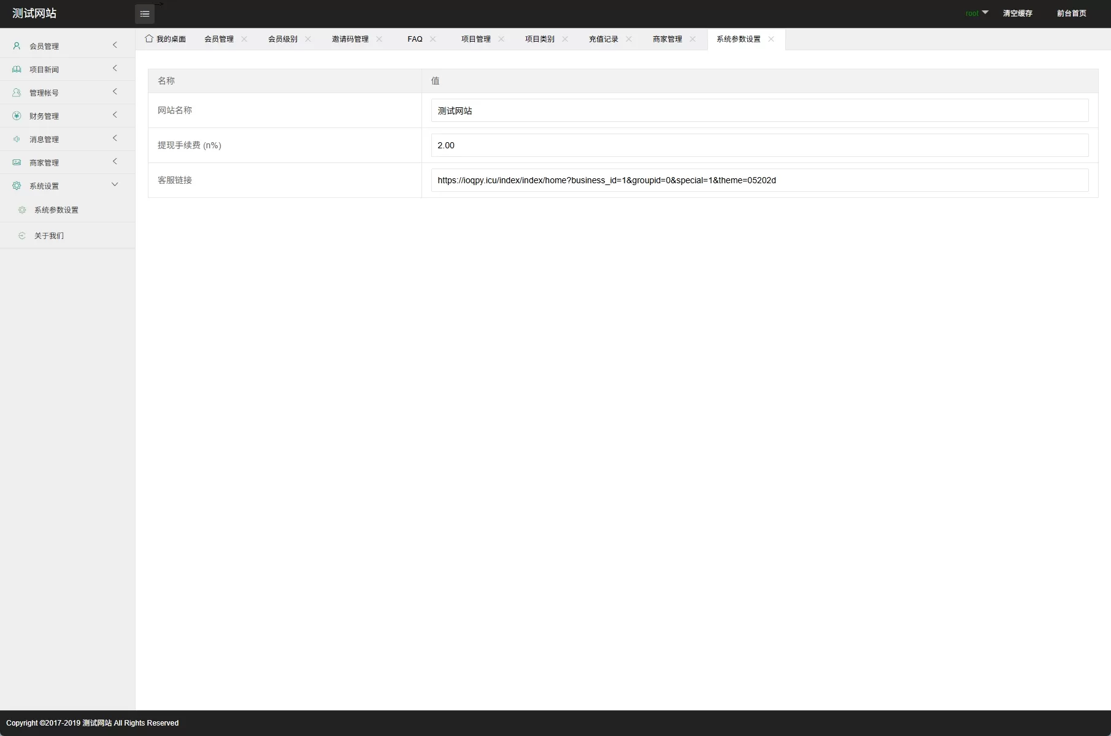Viewport: 1111px width, 736px height.
Task: Click the 清空缓存 link in header
Action: (x=1017, y=13)
